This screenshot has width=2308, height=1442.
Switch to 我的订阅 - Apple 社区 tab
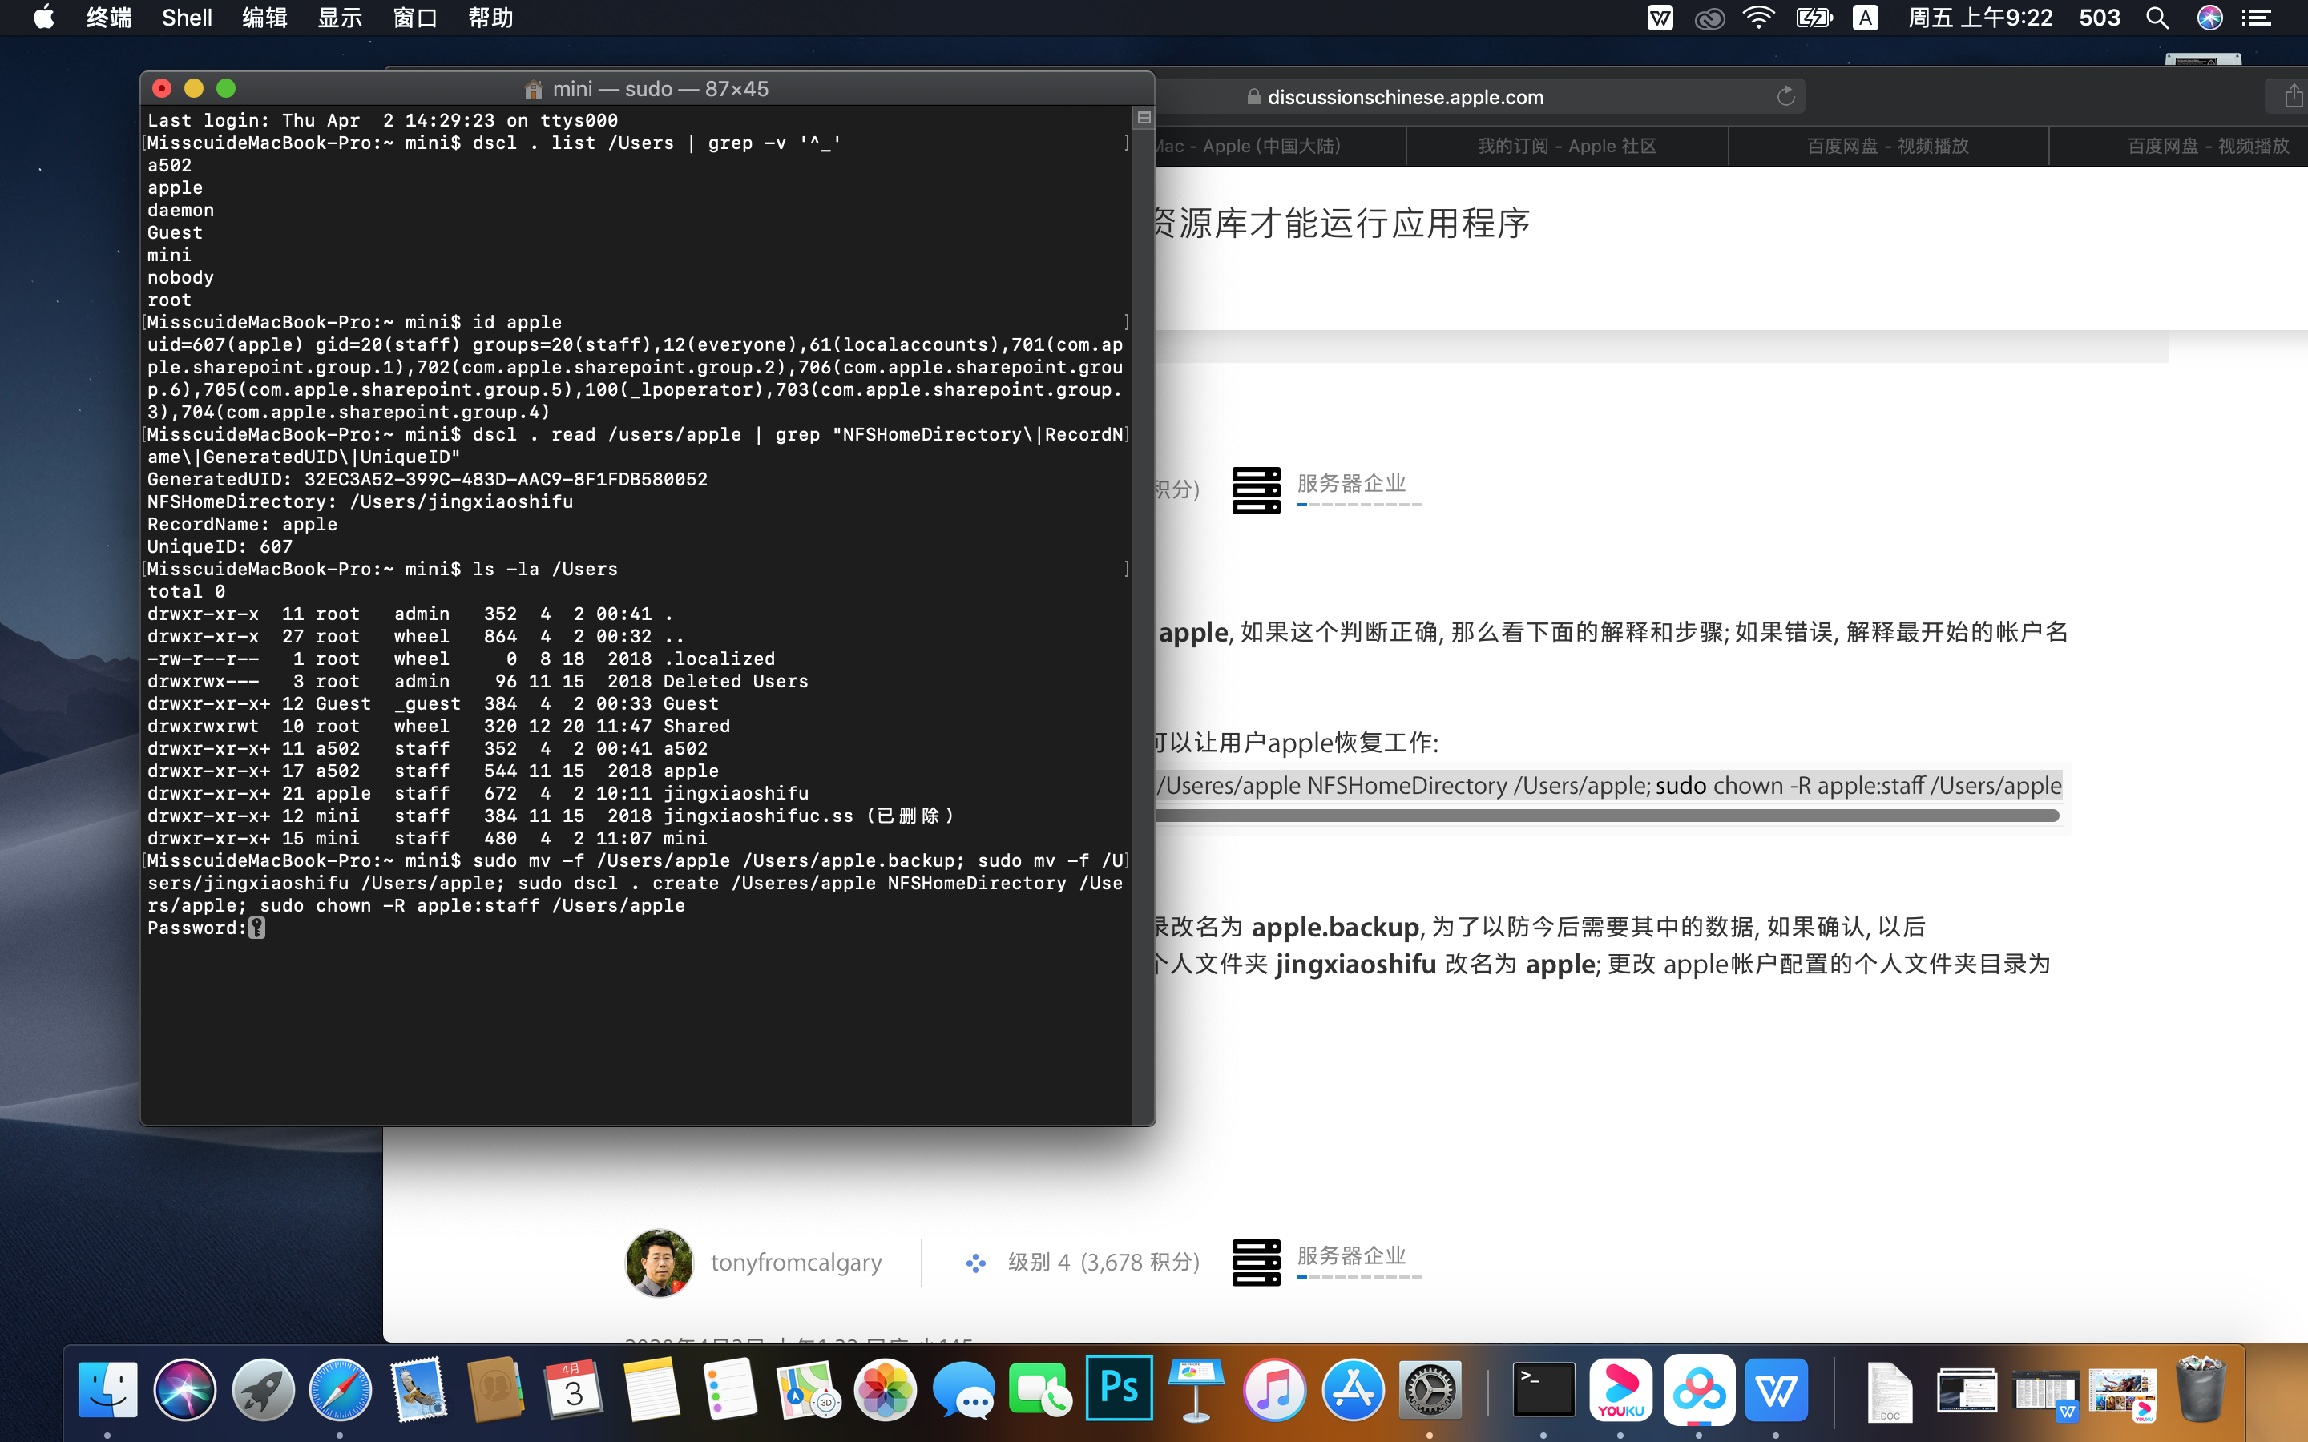(x=1566, y=146)
